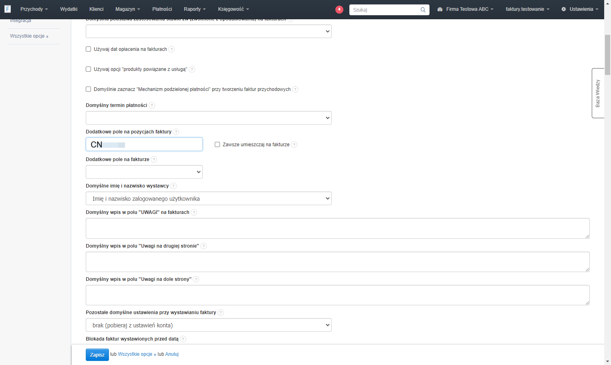Open "brak (pobieraj z ustawień konta)" dropdown
The height and width of the screenshot is (365, 611).
point(209,325)
